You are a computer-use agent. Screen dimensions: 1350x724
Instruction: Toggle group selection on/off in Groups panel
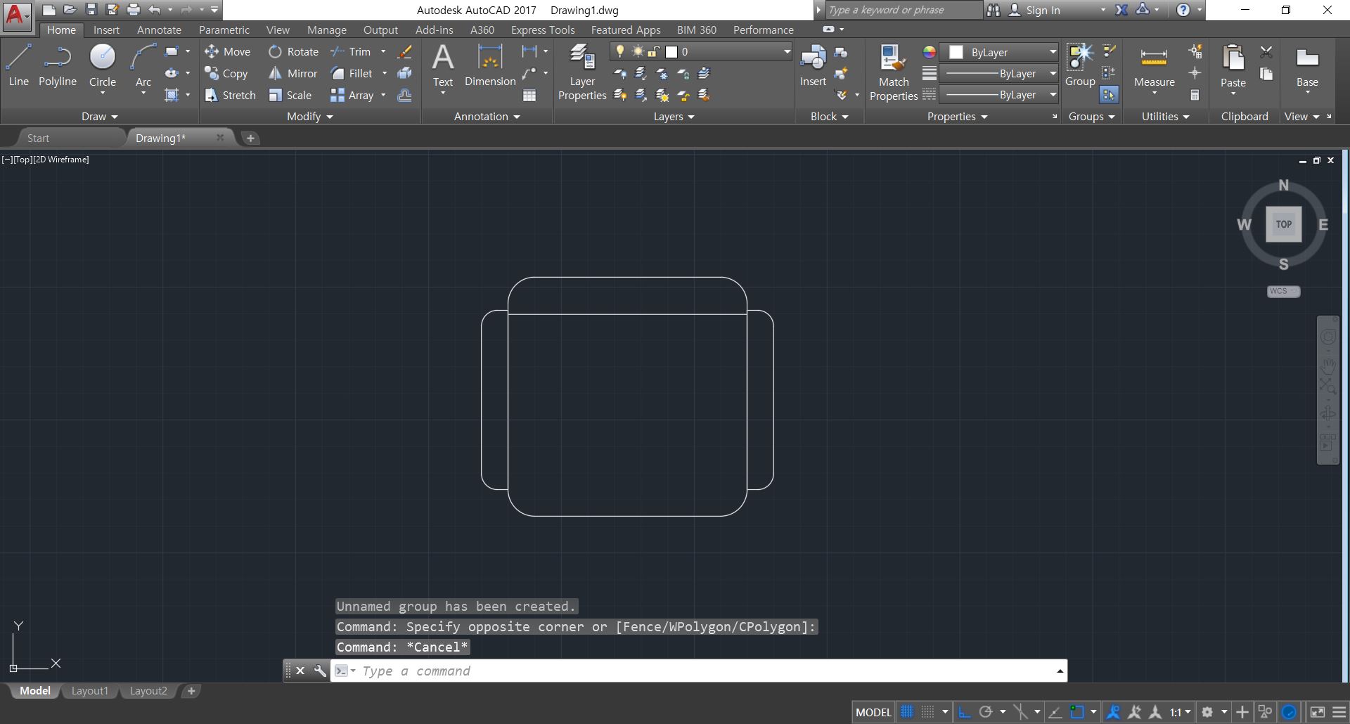(x=1109, y=95)
